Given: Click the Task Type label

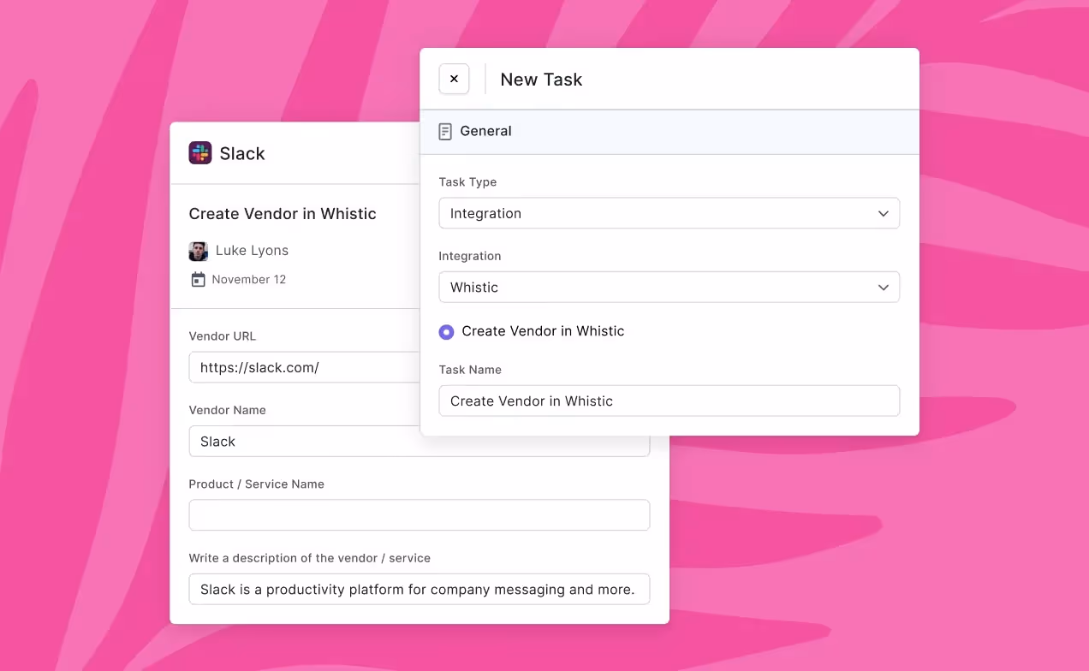Looking at the screenshot, I should coord(467,182).
